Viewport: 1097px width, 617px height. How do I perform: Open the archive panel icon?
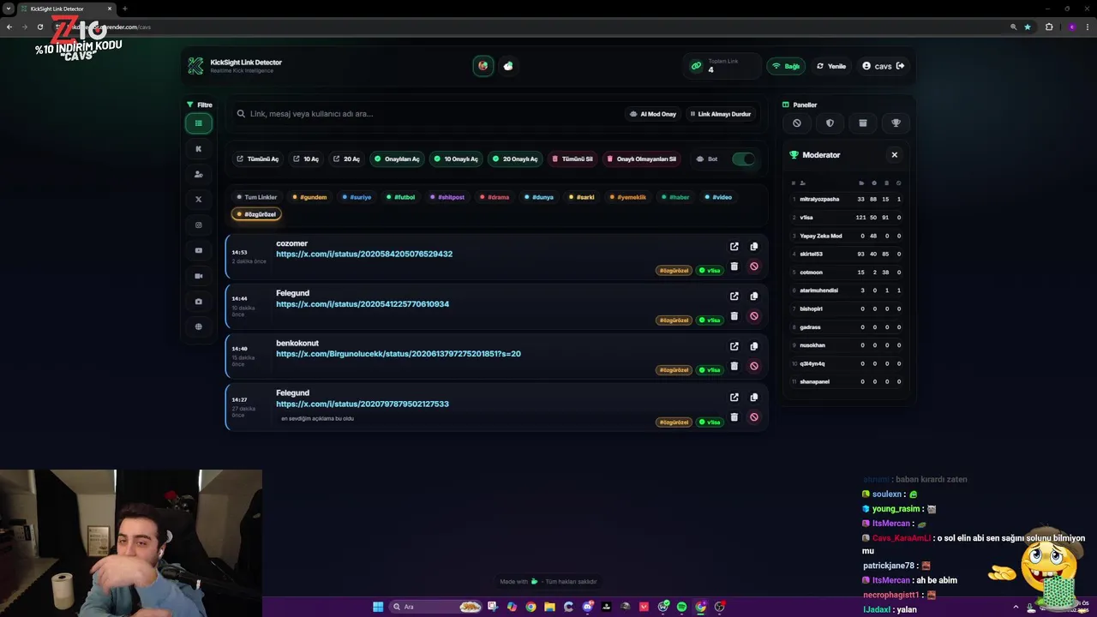point(863,123)
